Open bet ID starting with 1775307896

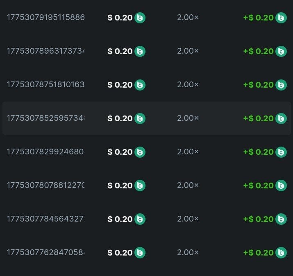[45, 51]
